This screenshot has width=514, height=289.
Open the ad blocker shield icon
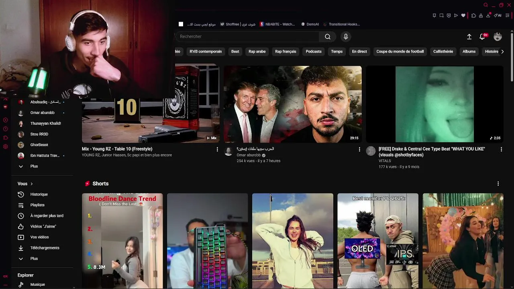click(449, 16)
